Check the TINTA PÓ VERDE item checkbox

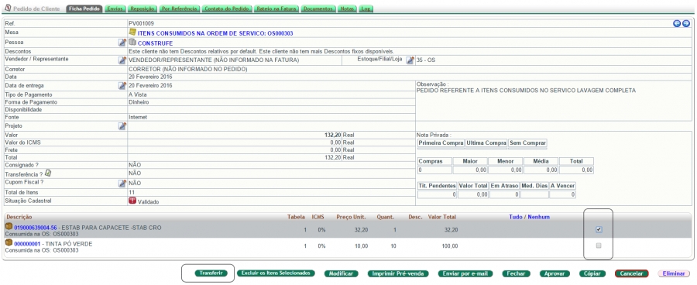[x=599, y=246]
